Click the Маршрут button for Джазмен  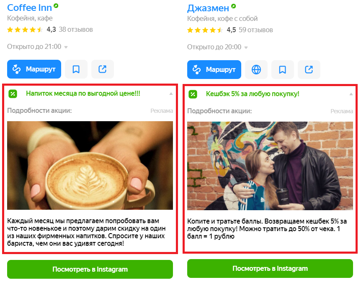[214, 70]
